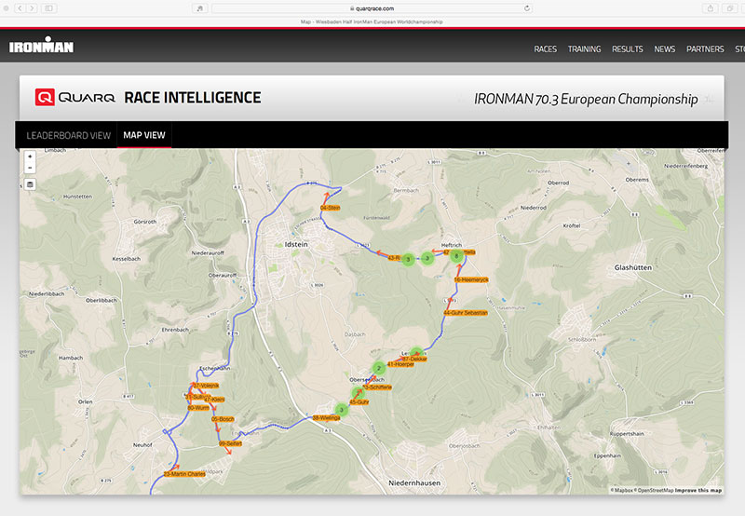745x516 pixels.
Task: Expand the green cluster 3 beside 38-Wielinga
Action: coord(341,410)
